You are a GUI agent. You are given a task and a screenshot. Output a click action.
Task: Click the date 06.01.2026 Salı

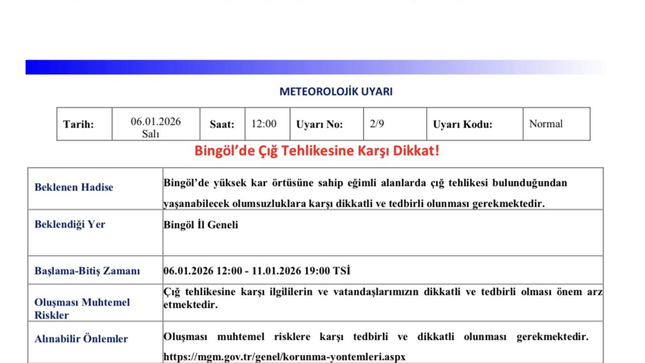156,124
